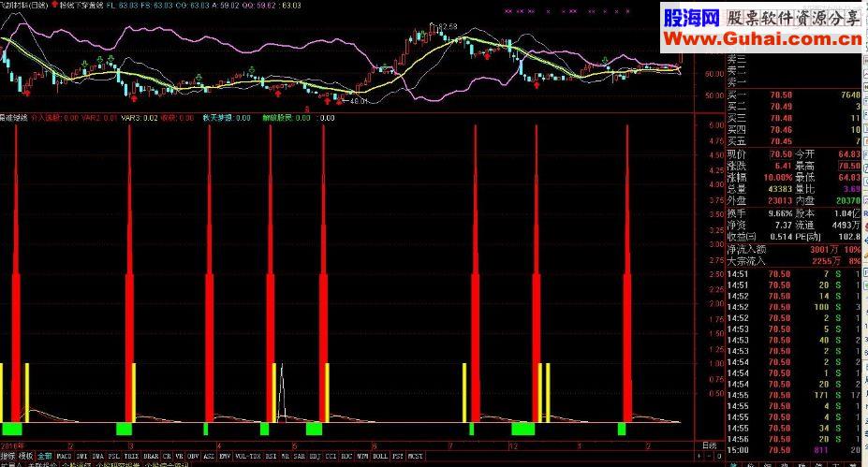Open the 模板 template tab
The image size is (868, 467).
(x=26, y=457)
